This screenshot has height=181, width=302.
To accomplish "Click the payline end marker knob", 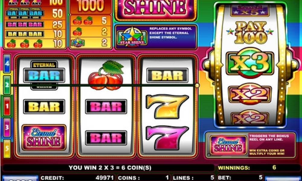I will [x=197, y=85].
